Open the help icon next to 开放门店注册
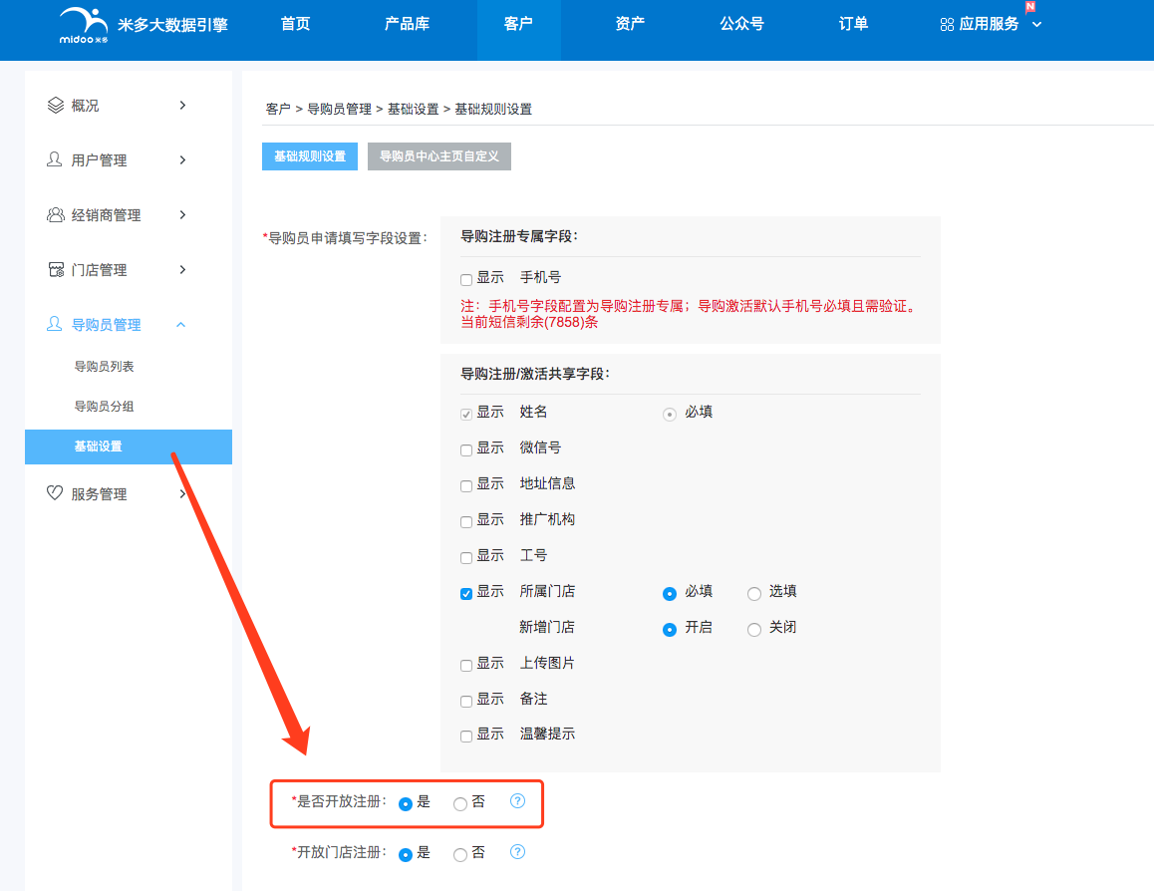This screenshot has width=1154, height=891. point(517,853)
